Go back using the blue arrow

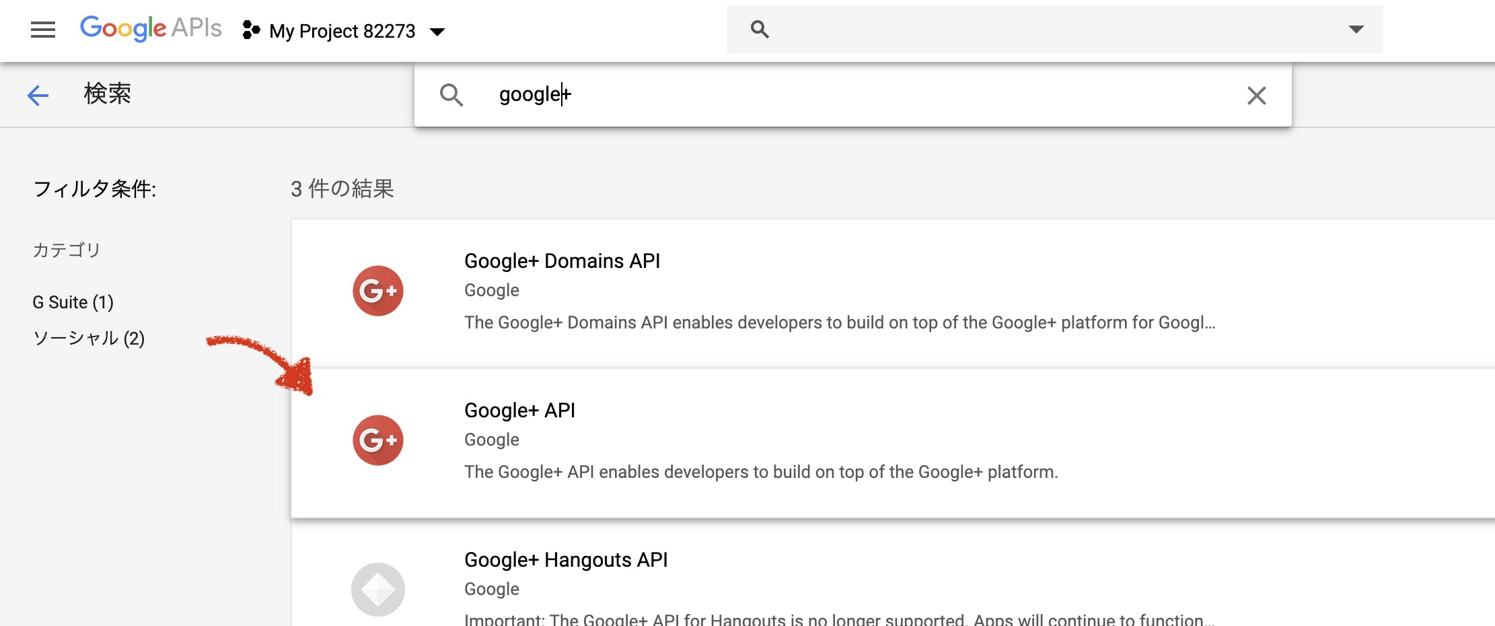pyautogui.click(x=38, y=95)
